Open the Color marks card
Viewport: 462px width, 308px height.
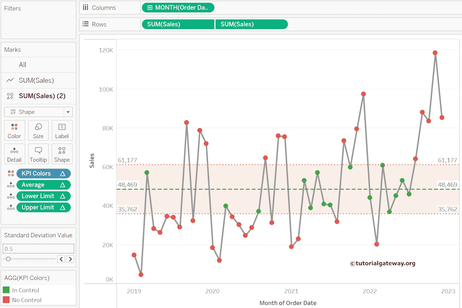coord(14,130)
